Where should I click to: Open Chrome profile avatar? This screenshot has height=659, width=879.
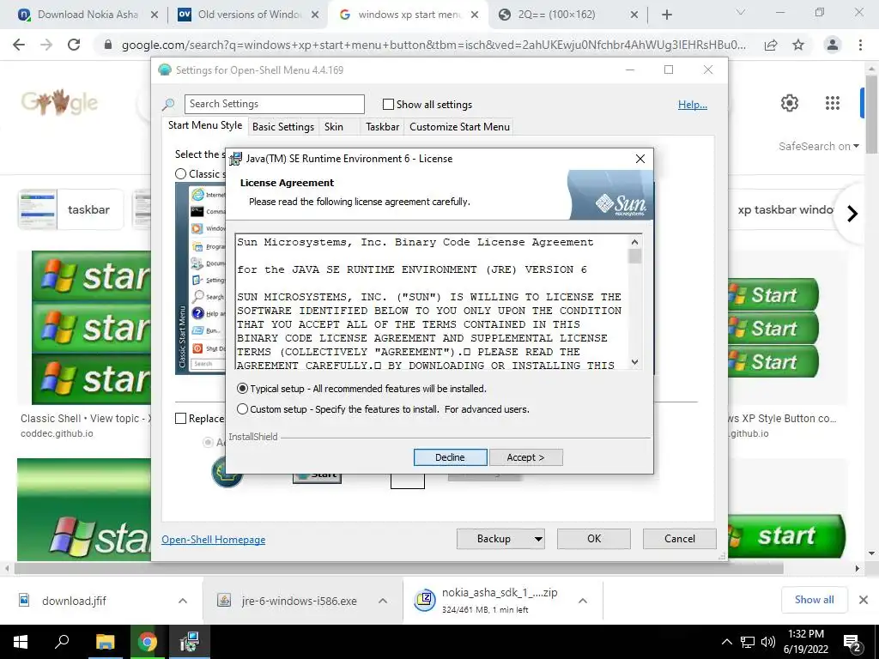pyautogui.click(x=833, y=45)
